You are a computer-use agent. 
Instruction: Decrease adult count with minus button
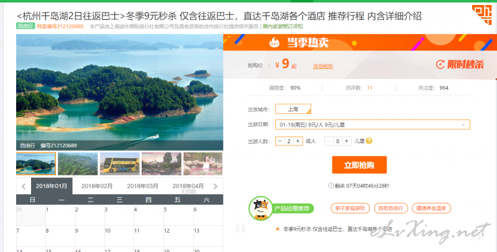280,141
